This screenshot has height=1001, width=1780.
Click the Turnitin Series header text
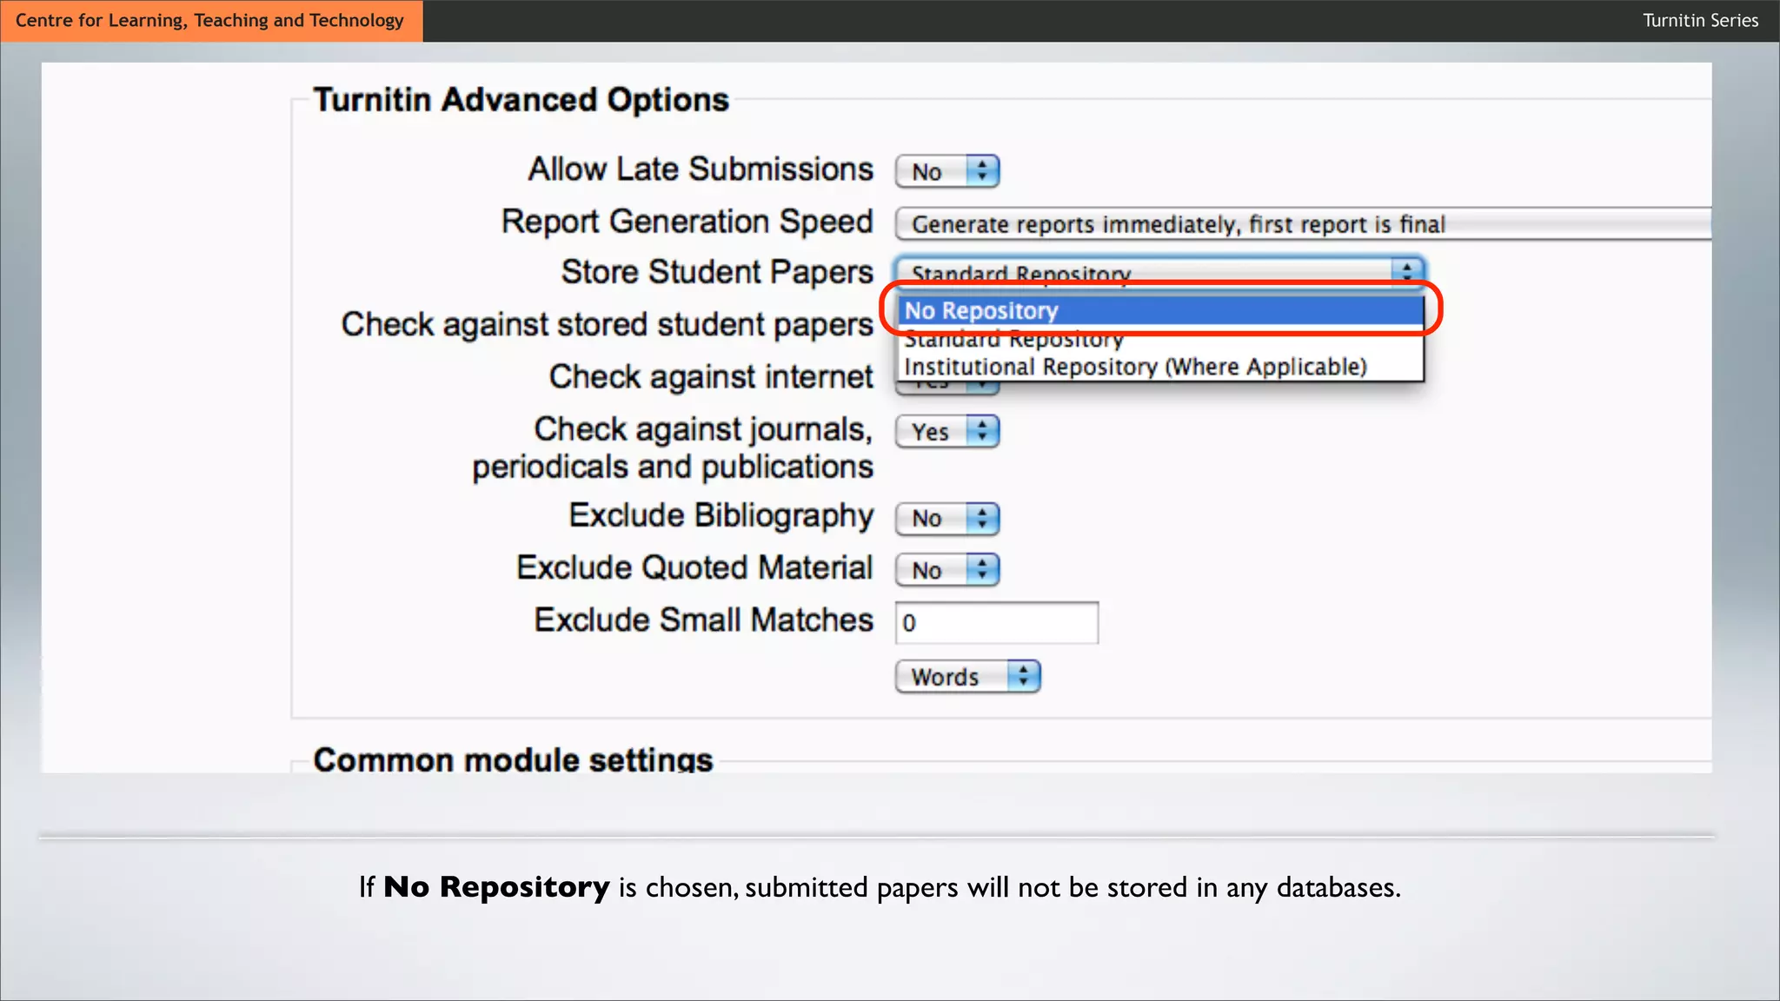point(1699,20)
